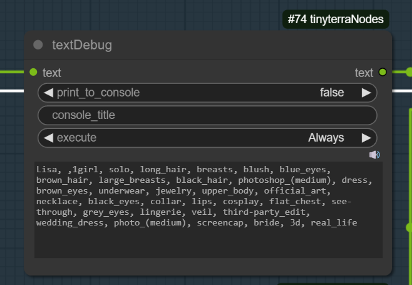Click print_to_console left arrow

48,93
